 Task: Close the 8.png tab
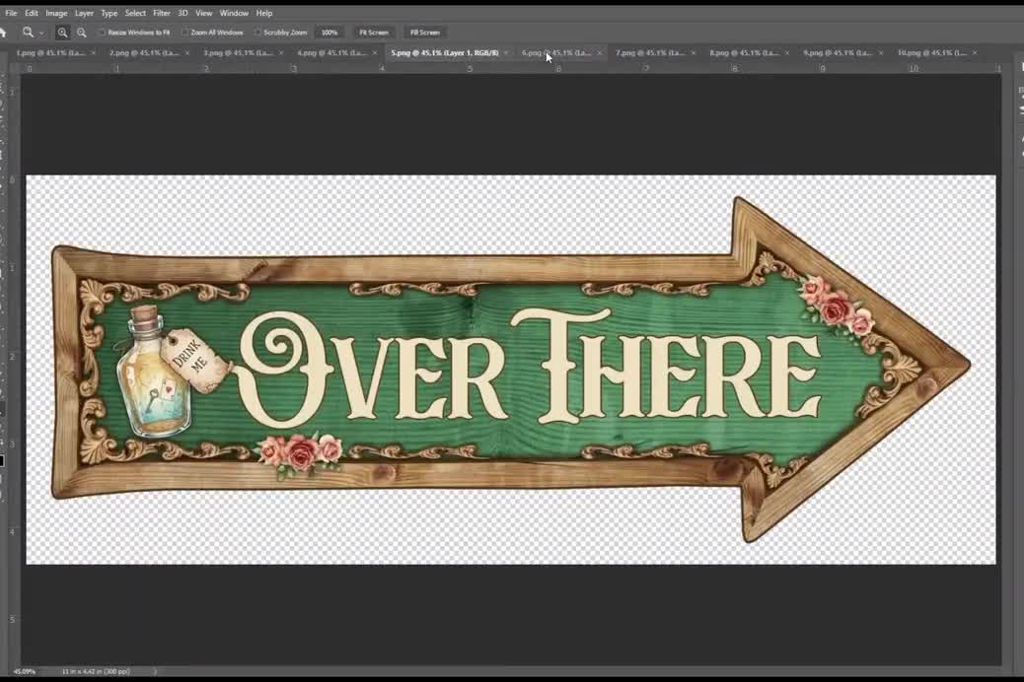(787, 53)
